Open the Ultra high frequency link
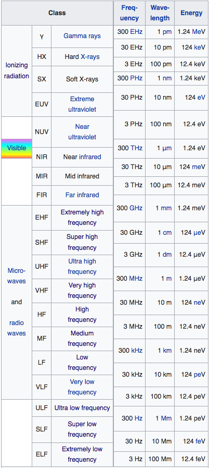The width and height of the screenshot is (209, 468). [82, 267]
